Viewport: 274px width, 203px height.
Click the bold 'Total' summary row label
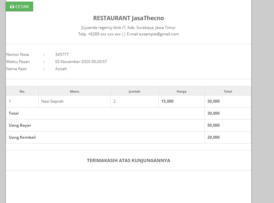point(14,113)
